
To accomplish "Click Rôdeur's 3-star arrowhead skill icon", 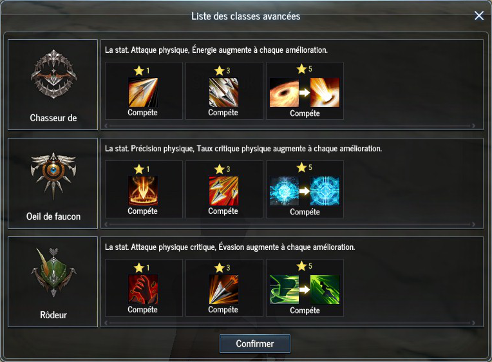I will point(223,289).
